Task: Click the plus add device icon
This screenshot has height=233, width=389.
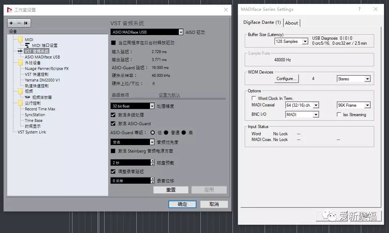Action: (x=11, y=23)
